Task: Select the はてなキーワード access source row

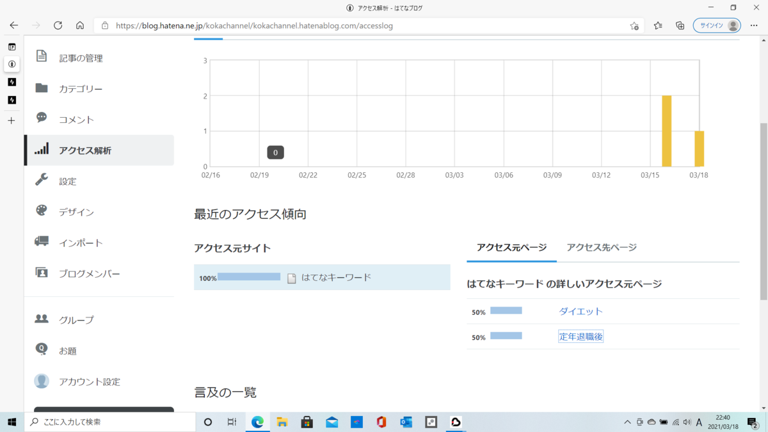Action: [x=322, y=278]
